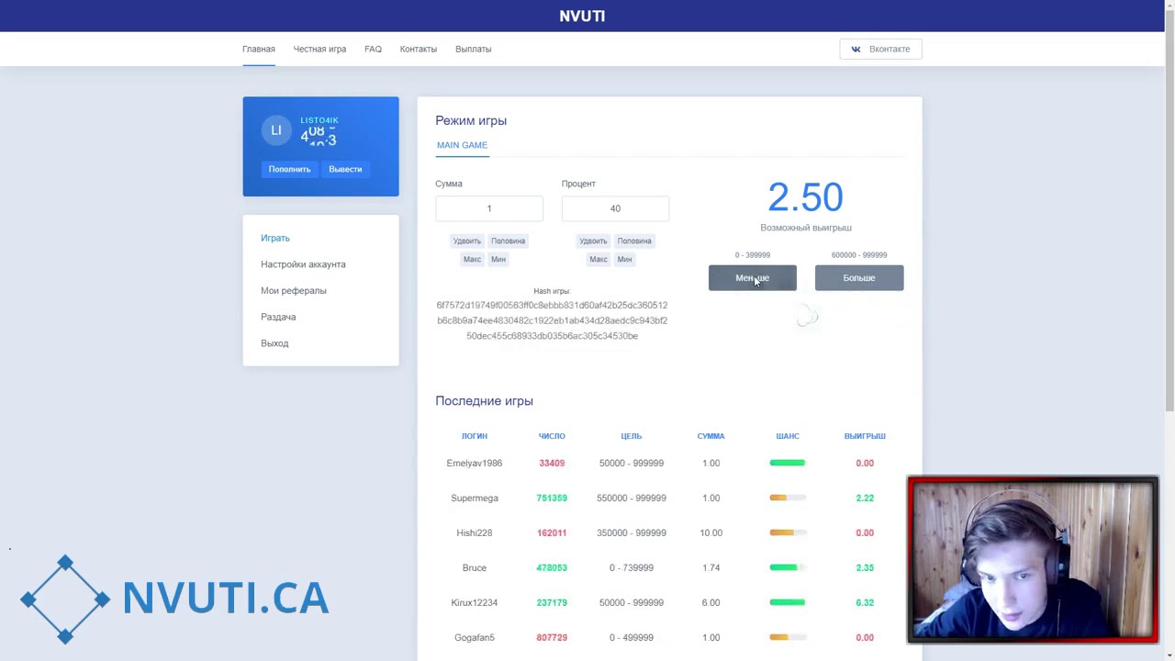The height and width of the screenshot is (661, 1175).
Task: Open Мои рефералы in sidebar
Action: (294, 291)
